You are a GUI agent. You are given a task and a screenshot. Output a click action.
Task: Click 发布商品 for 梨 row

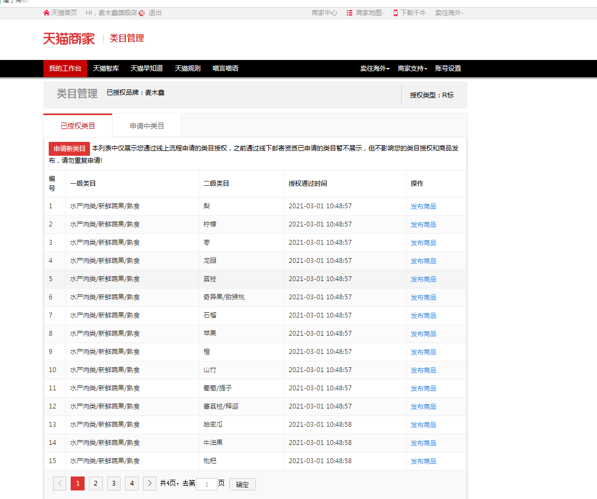tap(424, 206)
